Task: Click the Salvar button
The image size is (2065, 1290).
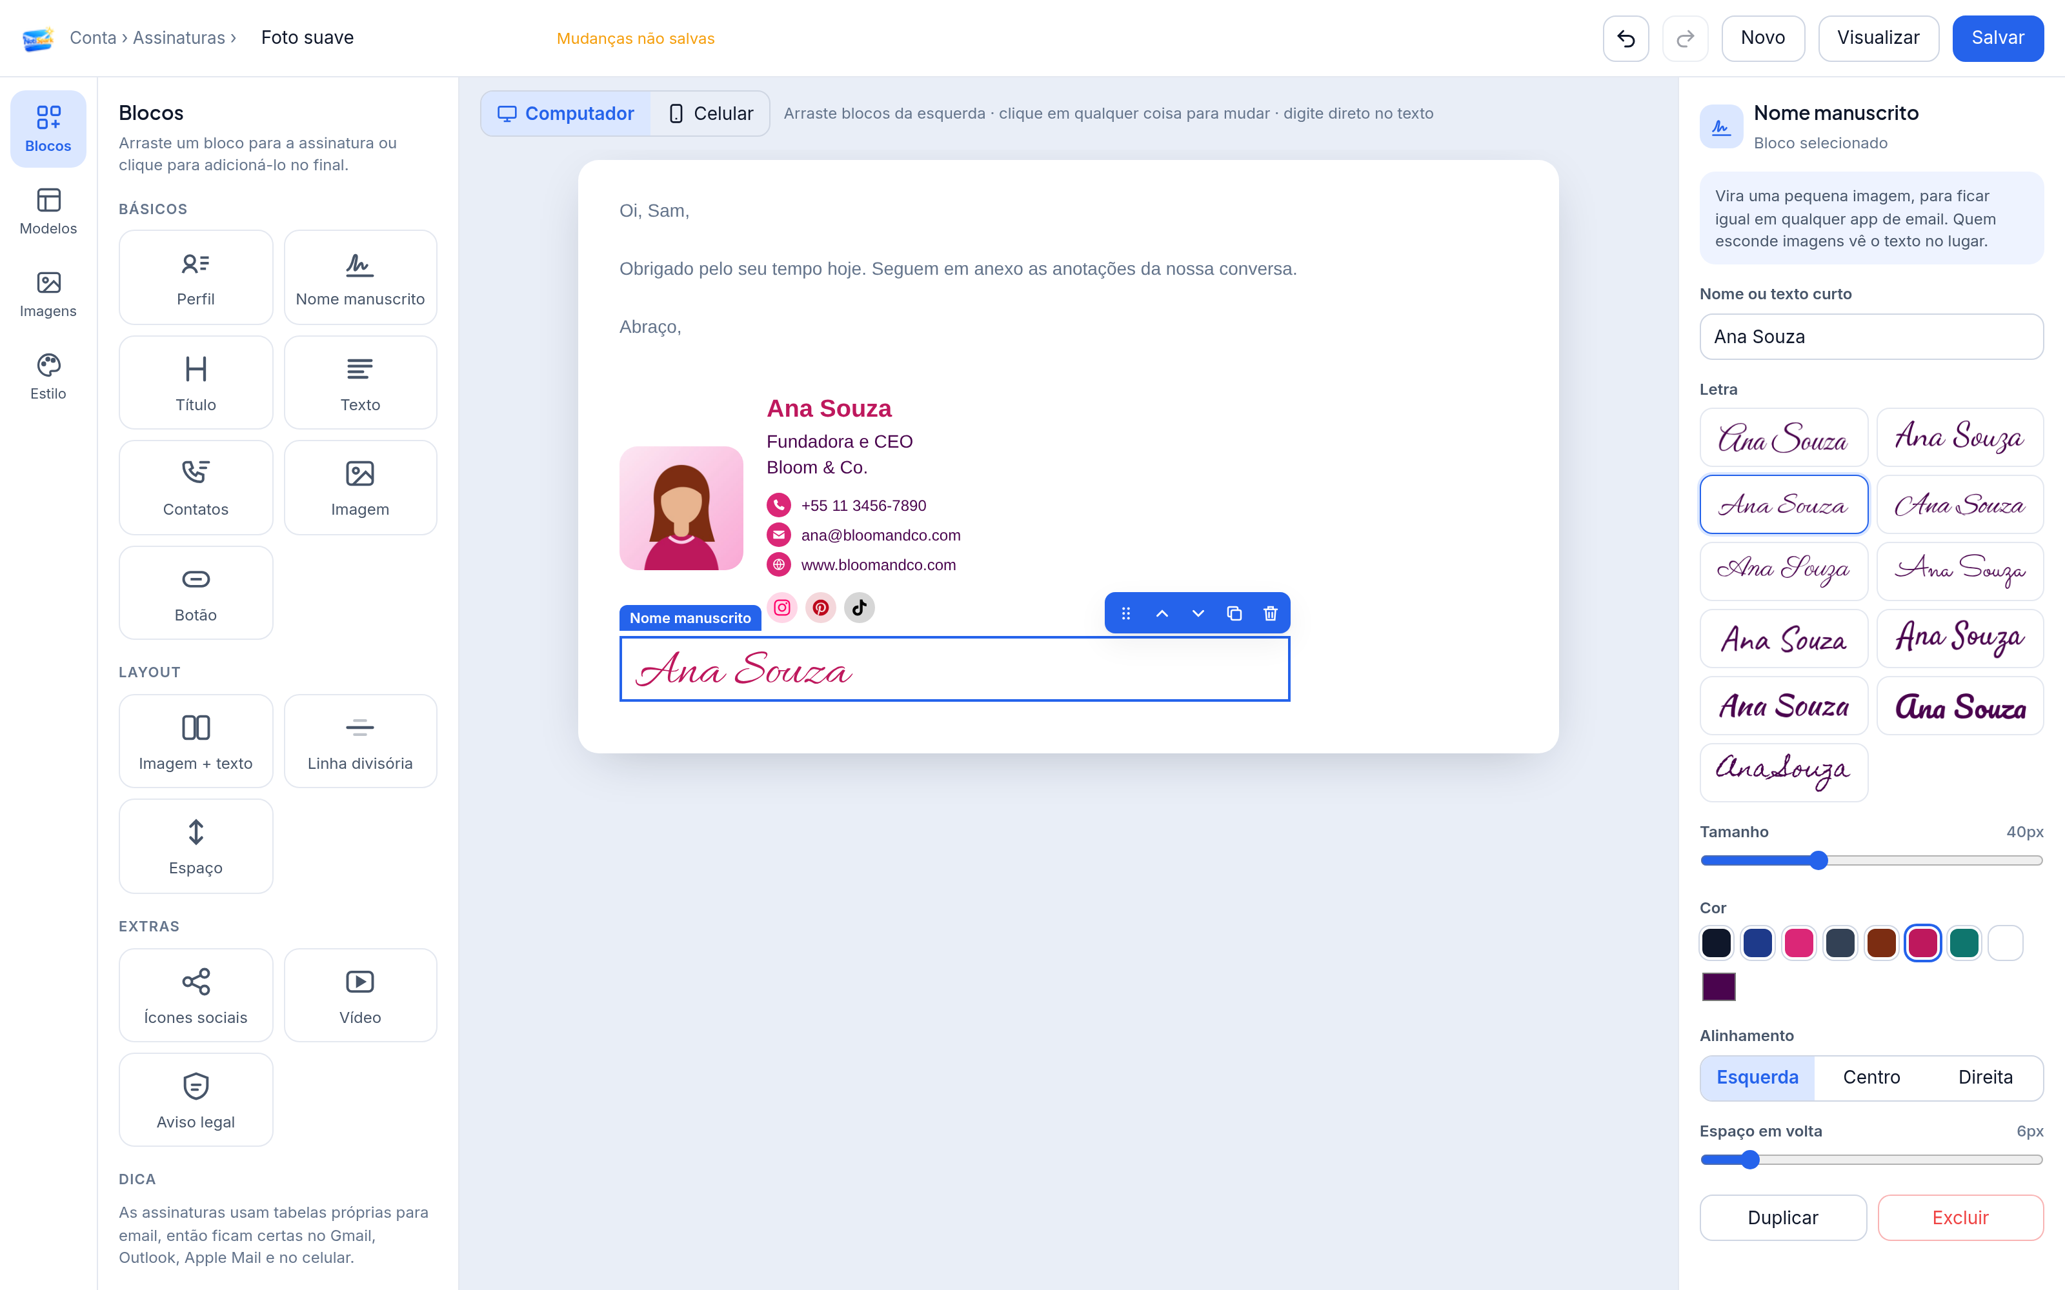Action: (1998, 39)
